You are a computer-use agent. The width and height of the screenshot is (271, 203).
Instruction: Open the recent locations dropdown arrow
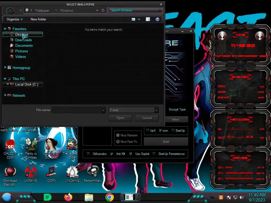tap(21, 10)
